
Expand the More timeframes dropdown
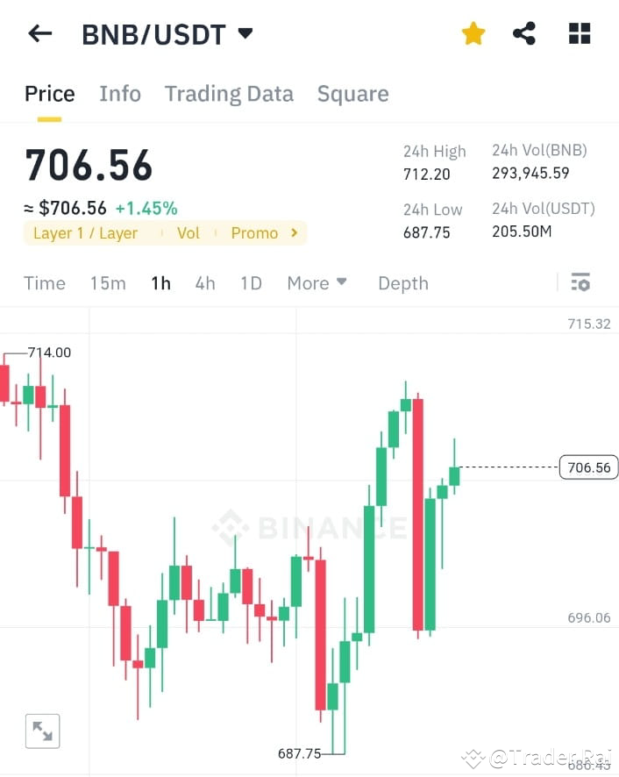(x=316, y=282)
